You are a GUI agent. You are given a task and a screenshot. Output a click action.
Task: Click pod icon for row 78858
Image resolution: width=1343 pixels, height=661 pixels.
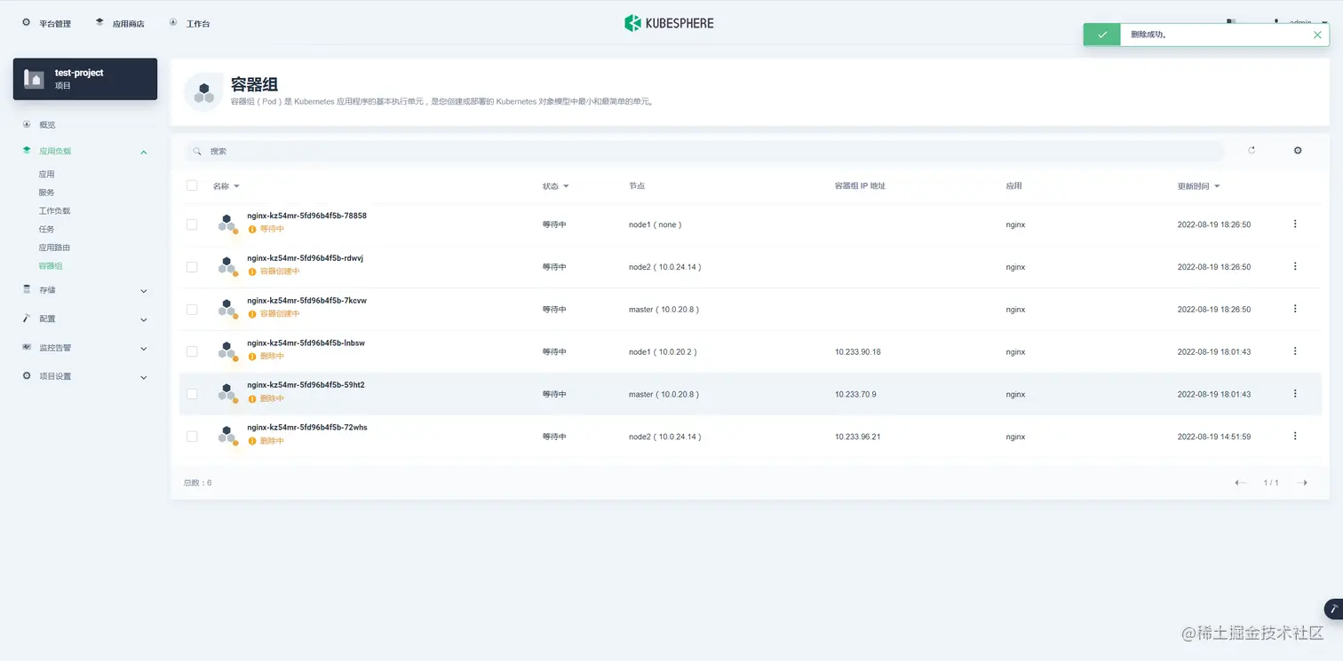tap(227, 224)
